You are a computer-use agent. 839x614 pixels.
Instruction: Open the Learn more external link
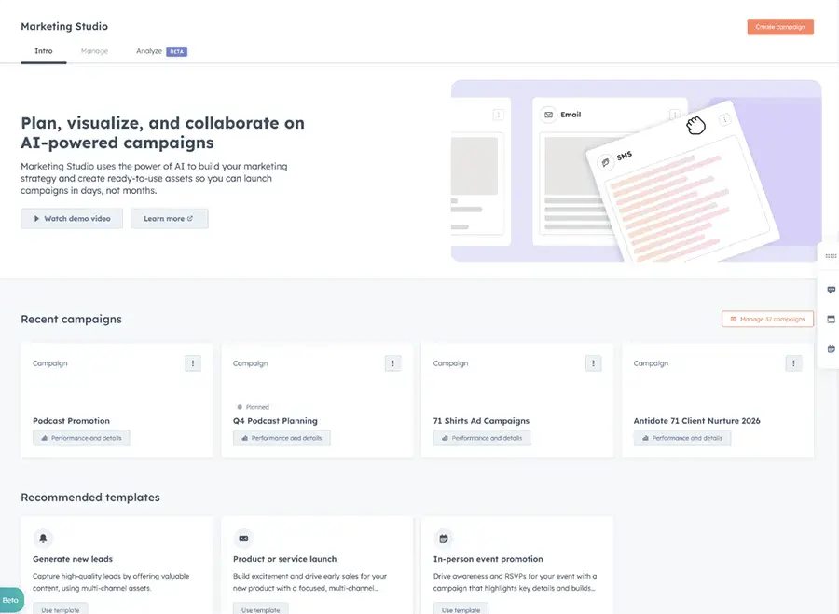coord(169,219)
